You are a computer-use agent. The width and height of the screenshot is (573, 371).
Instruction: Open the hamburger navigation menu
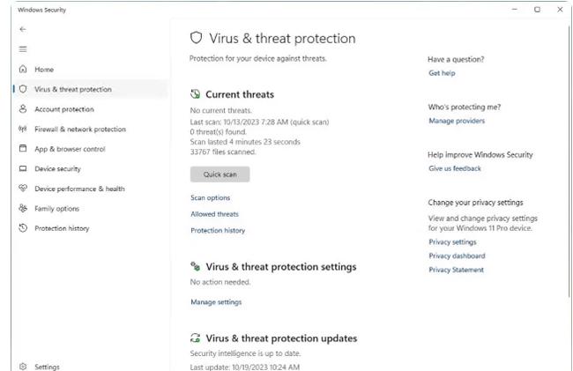point(23,49)
